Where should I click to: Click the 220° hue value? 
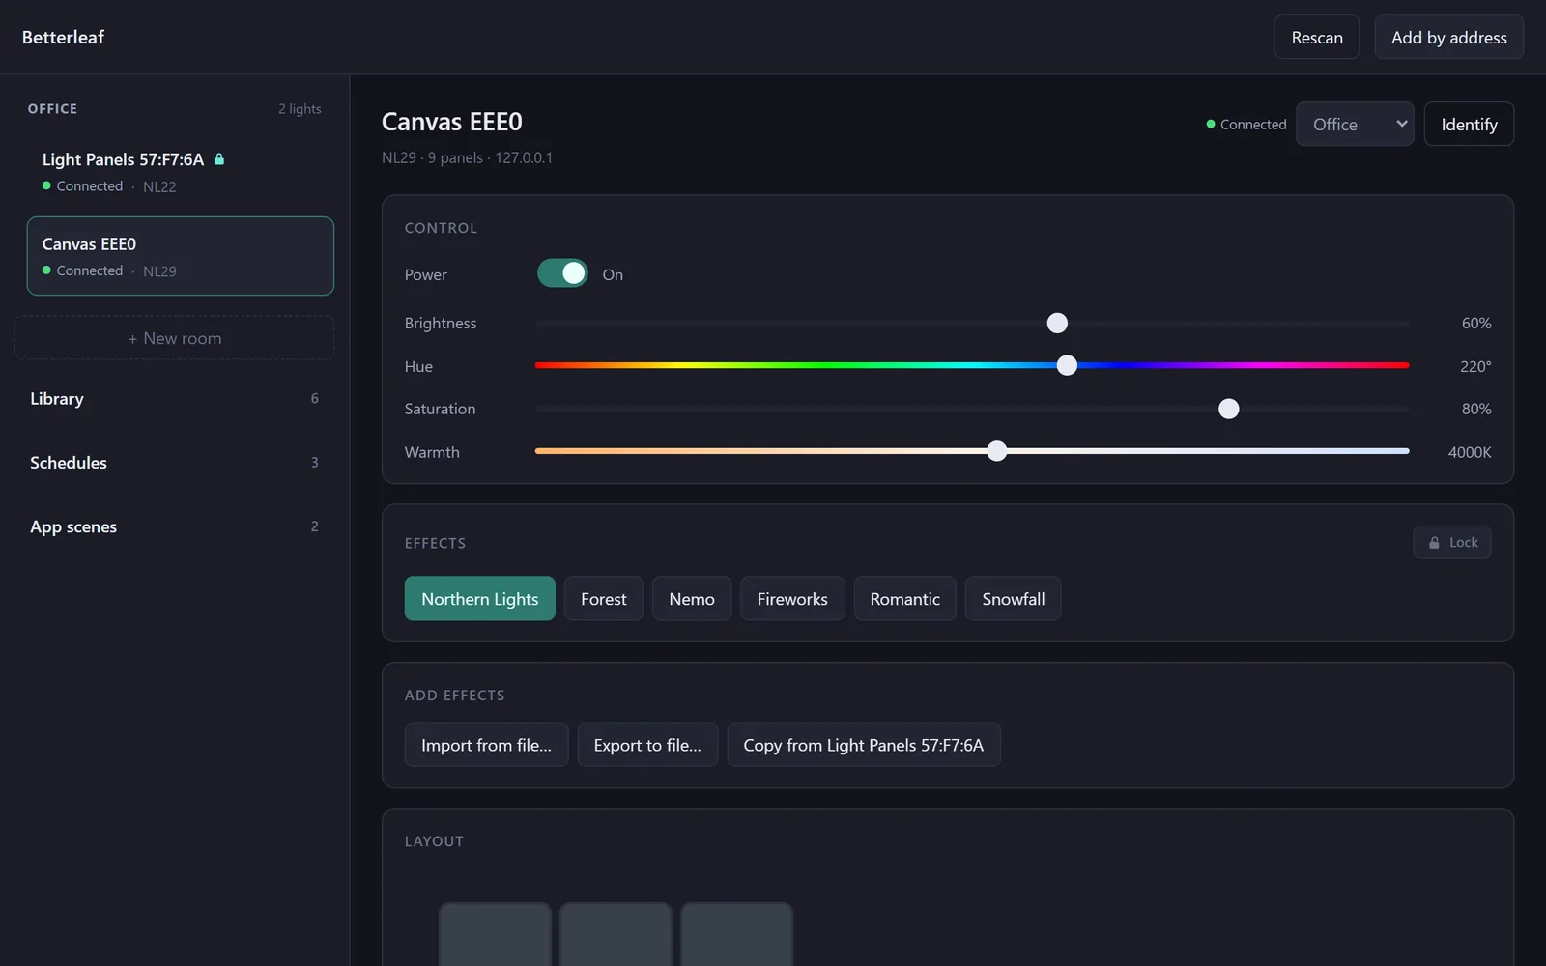[1475, 366]
